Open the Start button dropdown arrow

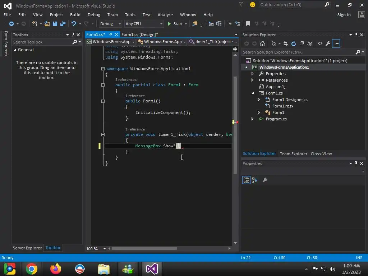pyautogui.click(x=186, y=24)
